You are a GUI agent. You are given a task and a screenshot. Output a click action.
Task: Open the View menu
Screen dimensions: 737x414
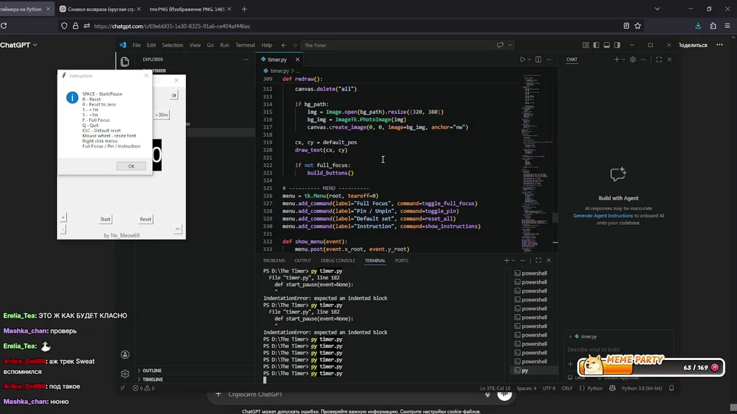pyautogui.click(x=195, y=45)
